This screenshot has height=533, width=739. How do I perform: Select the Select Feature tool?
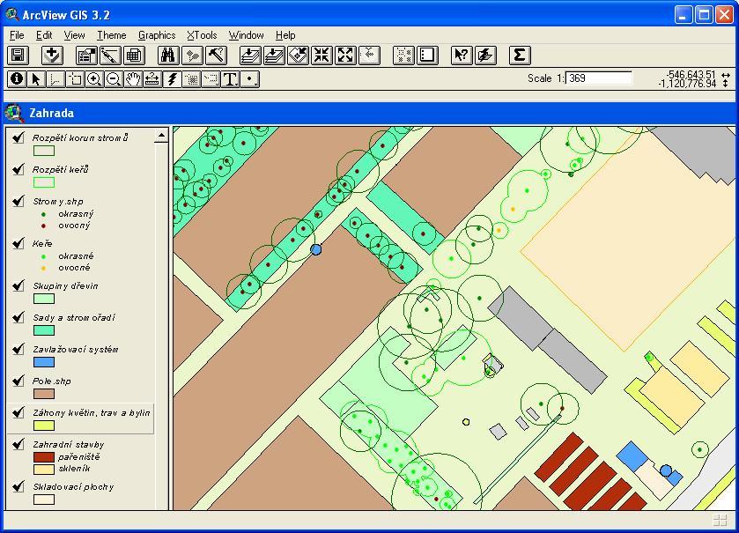pos(75,79)
